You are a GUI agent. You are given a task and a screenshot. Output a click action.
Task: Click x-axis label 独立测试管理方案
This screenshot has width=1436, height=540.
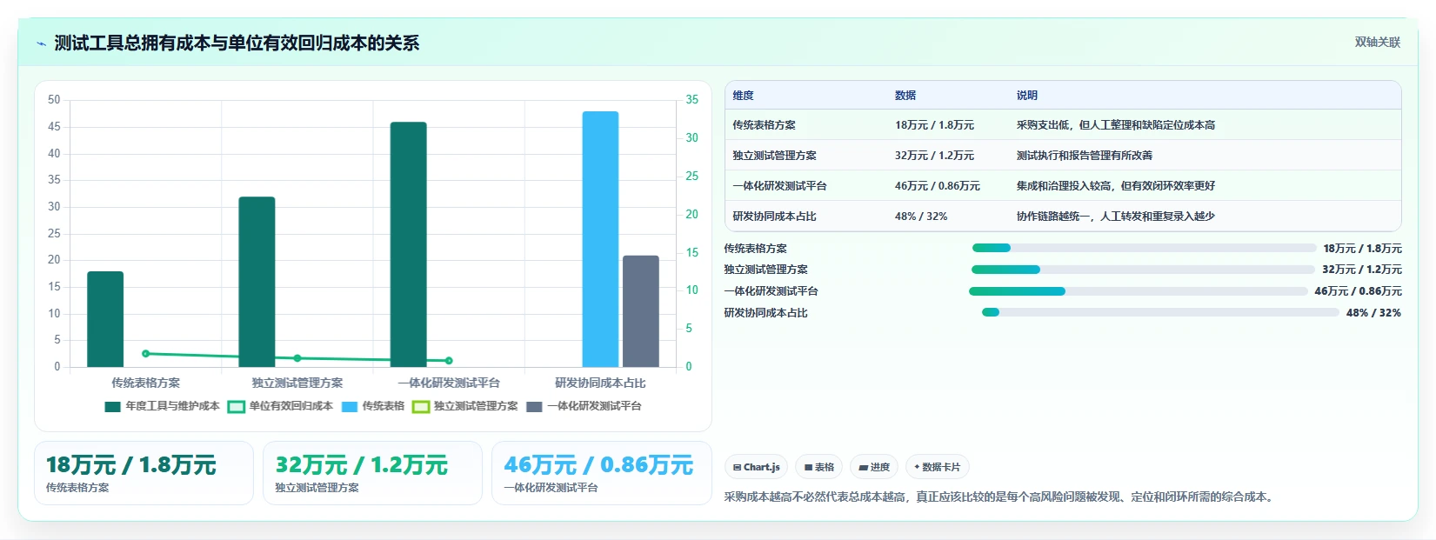pos(297,383)
